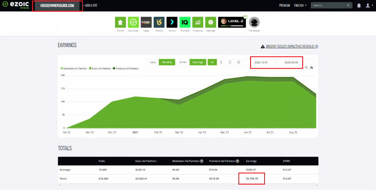Open the notifications bell
This screenshot has width=376, height=190.
pyautogui.click(x=359, y=5)
